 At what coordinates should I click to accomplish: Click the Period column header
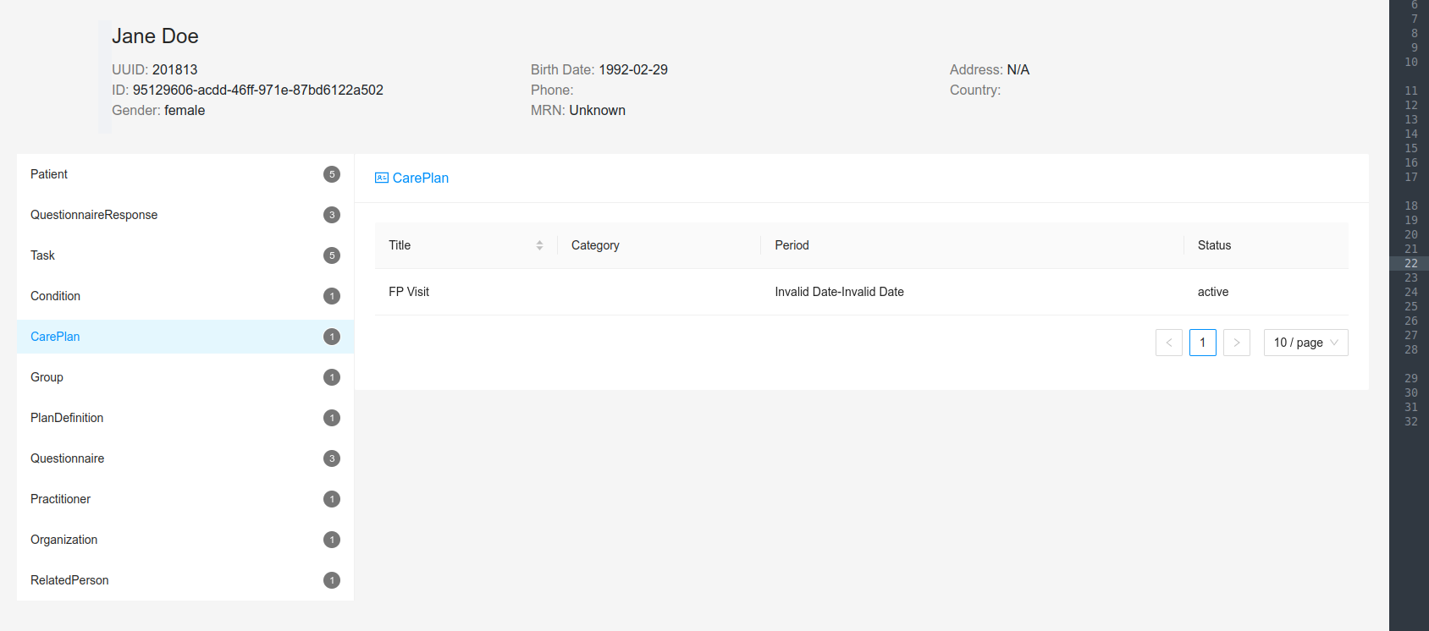(x=973, y=245)
